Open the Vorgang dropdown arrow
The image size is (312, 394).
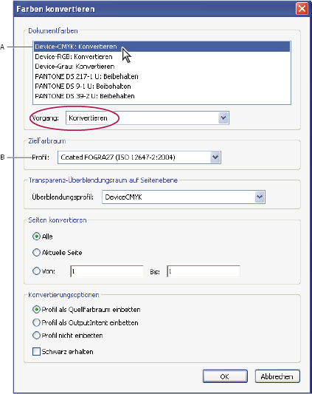223,118
